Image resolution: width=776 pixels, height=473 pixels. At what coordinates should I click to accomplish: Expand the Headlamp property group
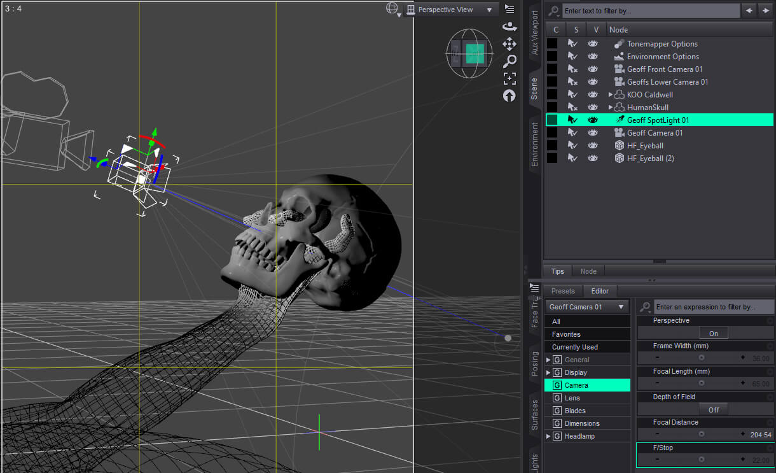[548, 436]
